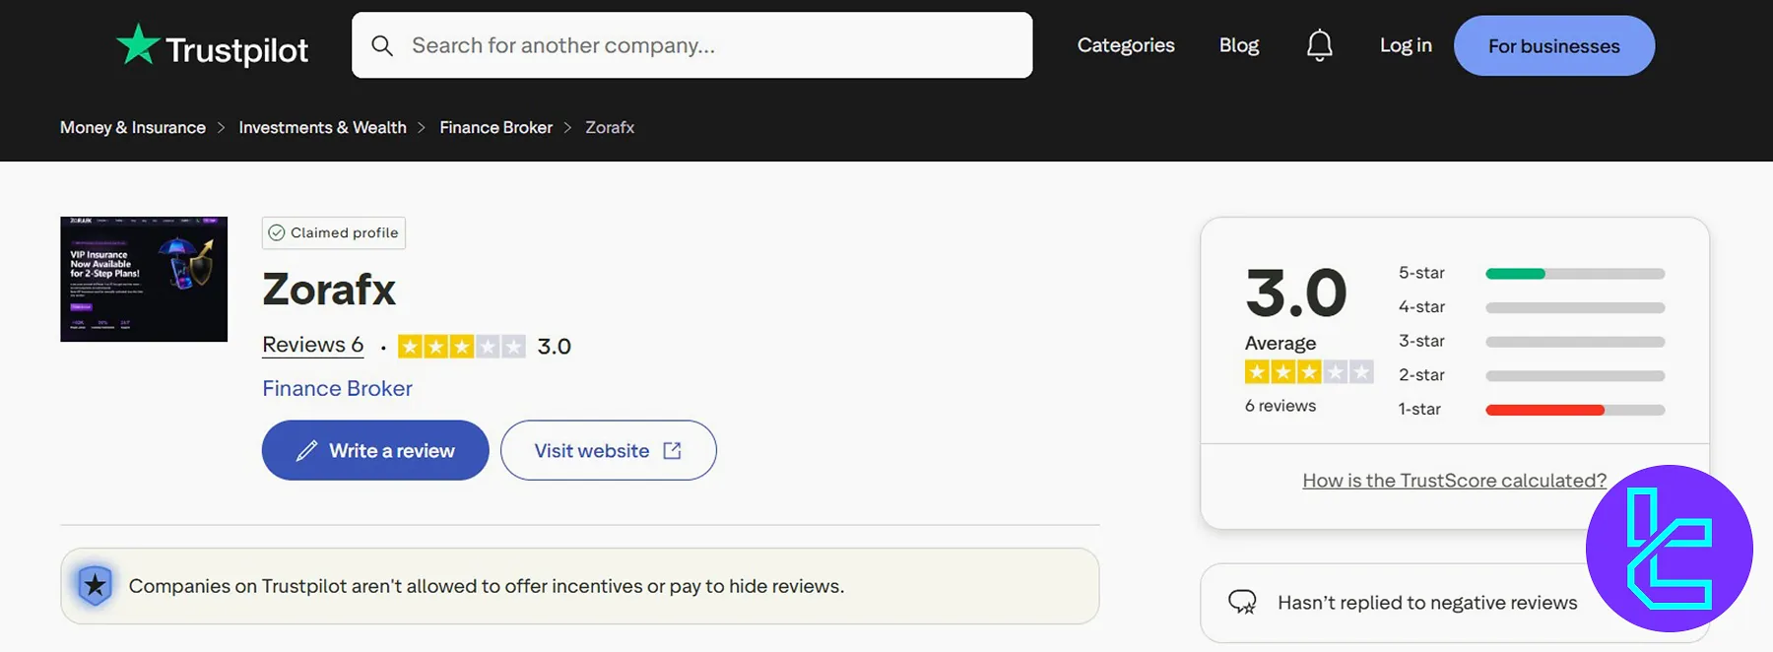The width and height of the screenshot is (1773, 652).
Task: Click the pencil icon on Write a review
Action: (x=306, y=450)
